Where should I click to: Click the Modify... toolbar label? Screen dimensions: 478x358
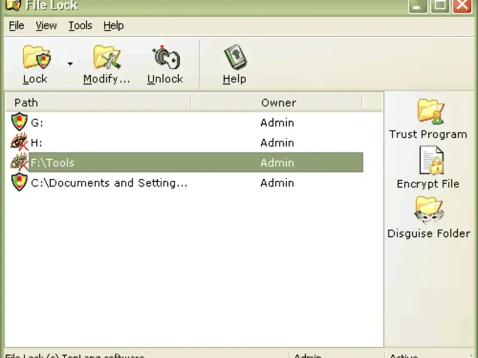(107, 79)
